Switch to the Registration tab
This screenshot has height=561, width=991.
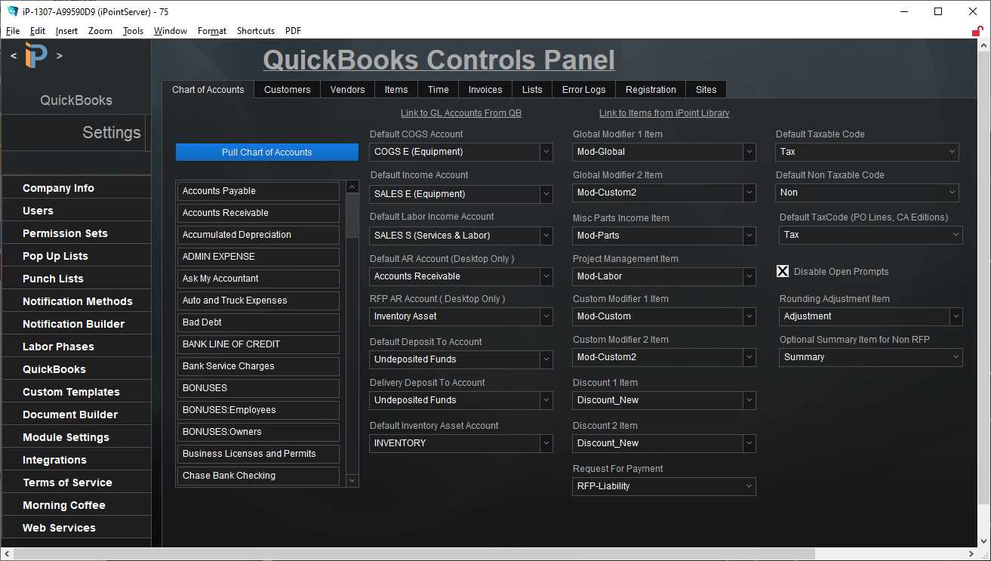(x=651, y=89)
